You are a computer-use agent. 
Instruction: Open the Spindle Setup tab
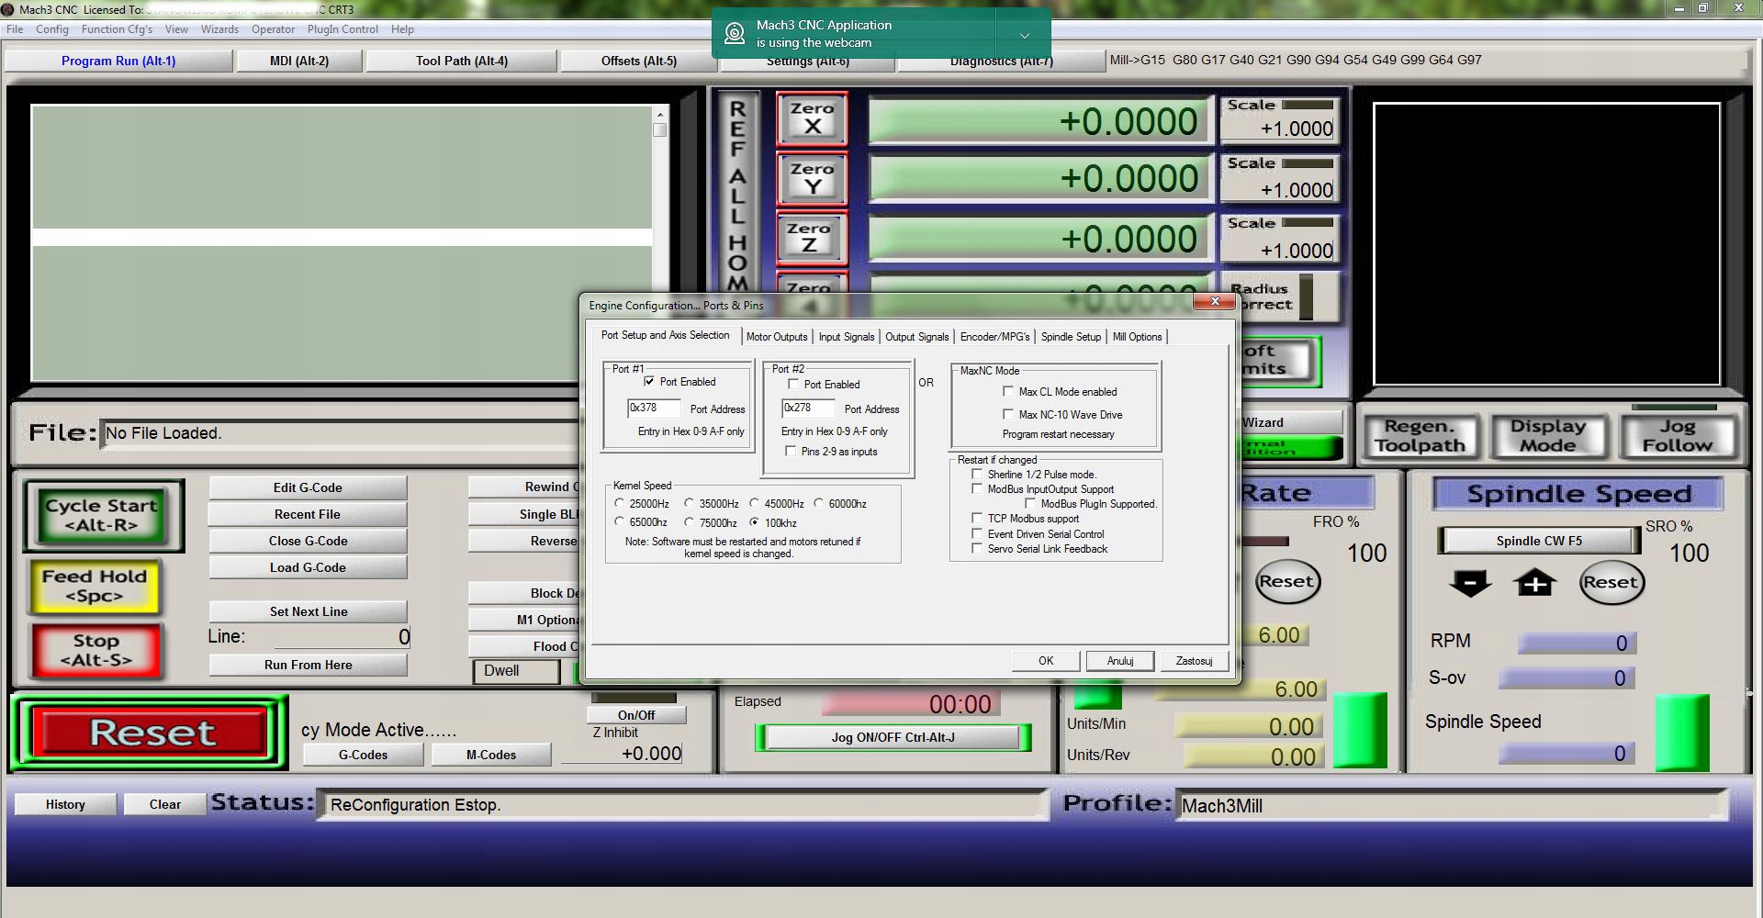pyautogui.click(x=1070, y=337)
